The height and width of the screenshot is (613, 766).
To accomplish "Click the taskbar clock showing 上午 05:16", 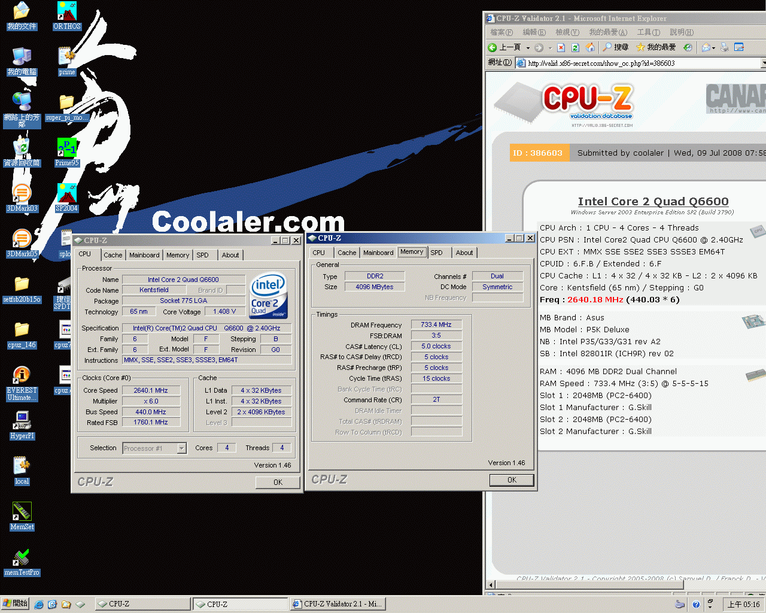I will pos(743,605).
